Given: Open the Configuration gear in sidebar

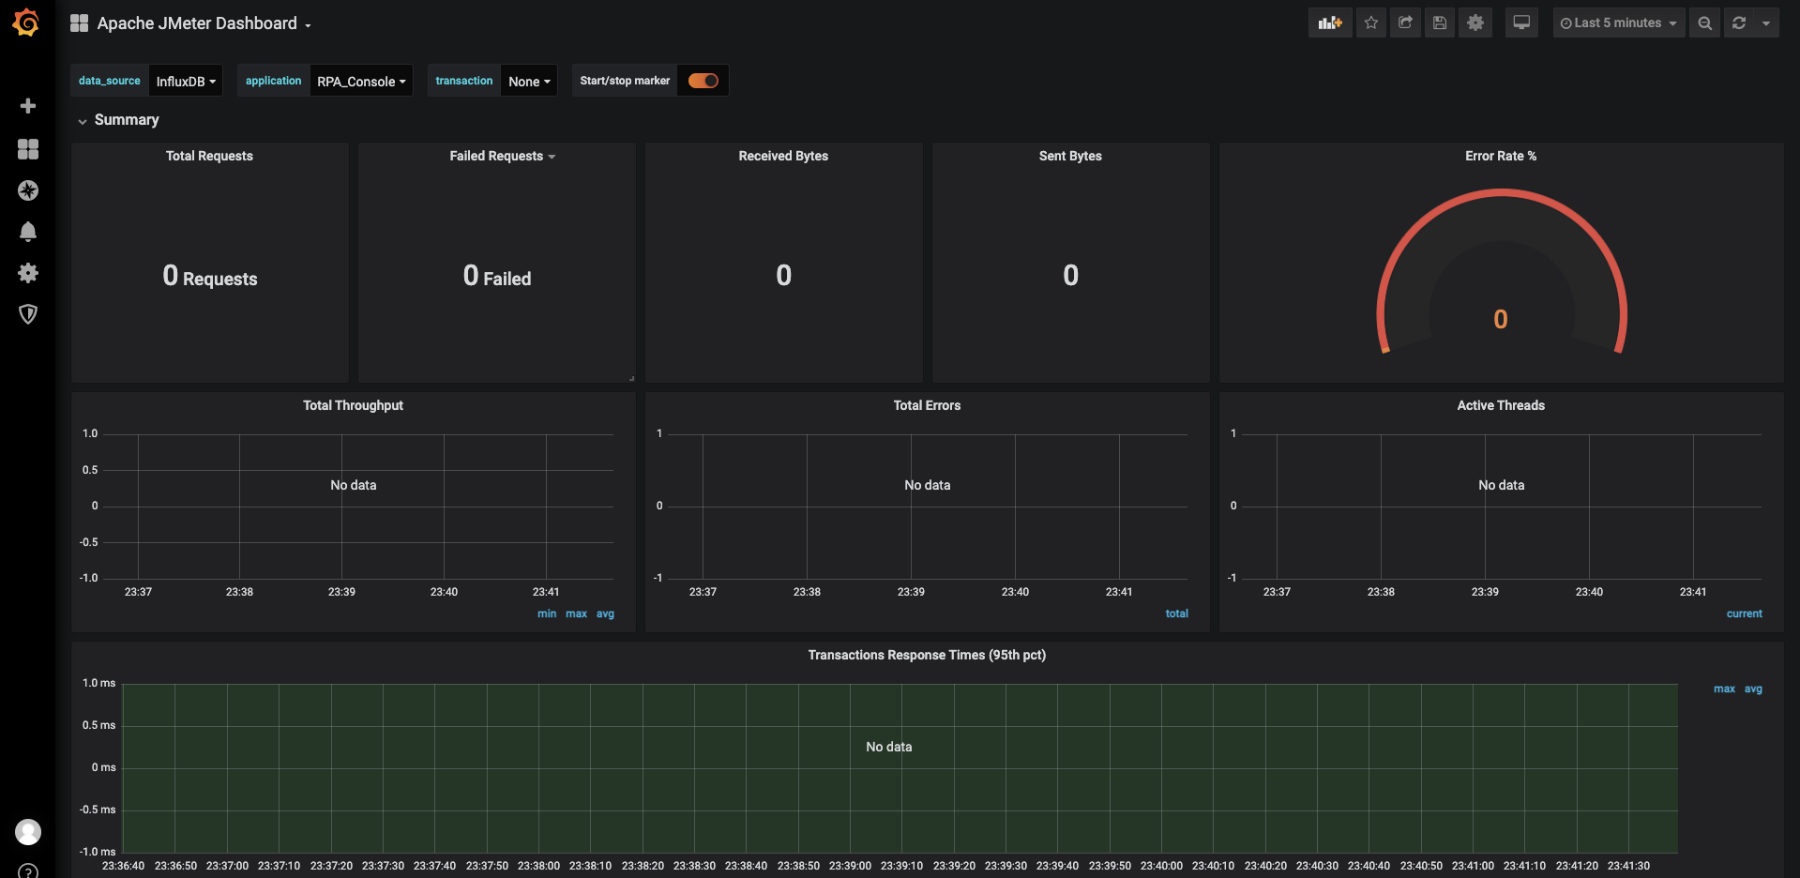Looking at the screenshot, I should click(x=28, y=273).
